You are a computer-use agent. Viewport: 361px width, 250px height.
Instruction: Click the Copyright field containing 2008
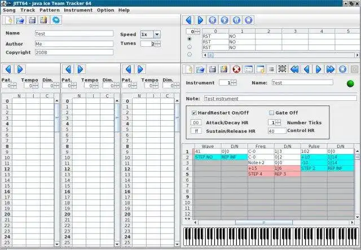pos(74,52)
